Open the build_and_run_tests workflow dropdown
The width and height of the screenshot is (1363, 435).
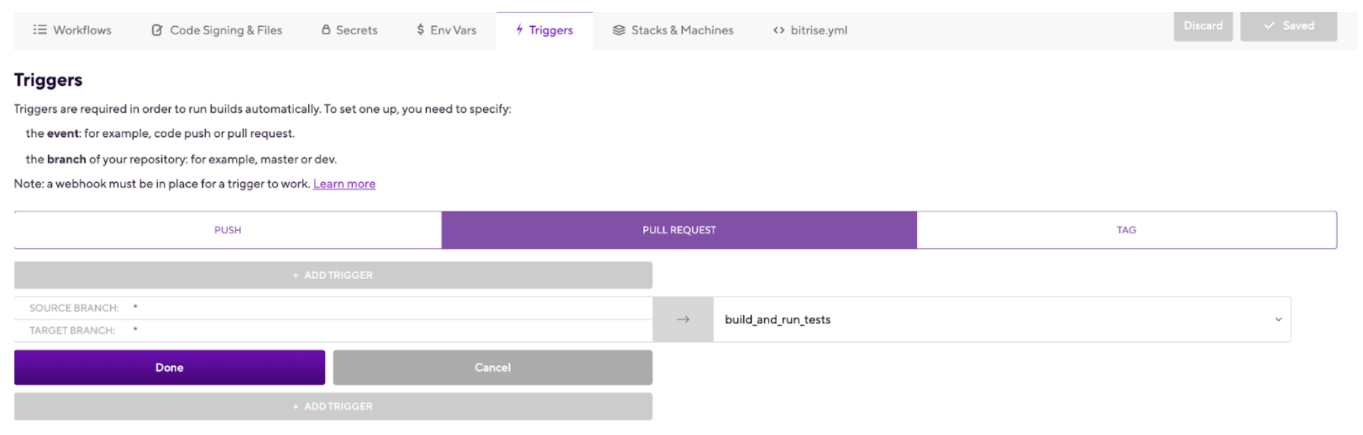click(x=1278, y=319)
